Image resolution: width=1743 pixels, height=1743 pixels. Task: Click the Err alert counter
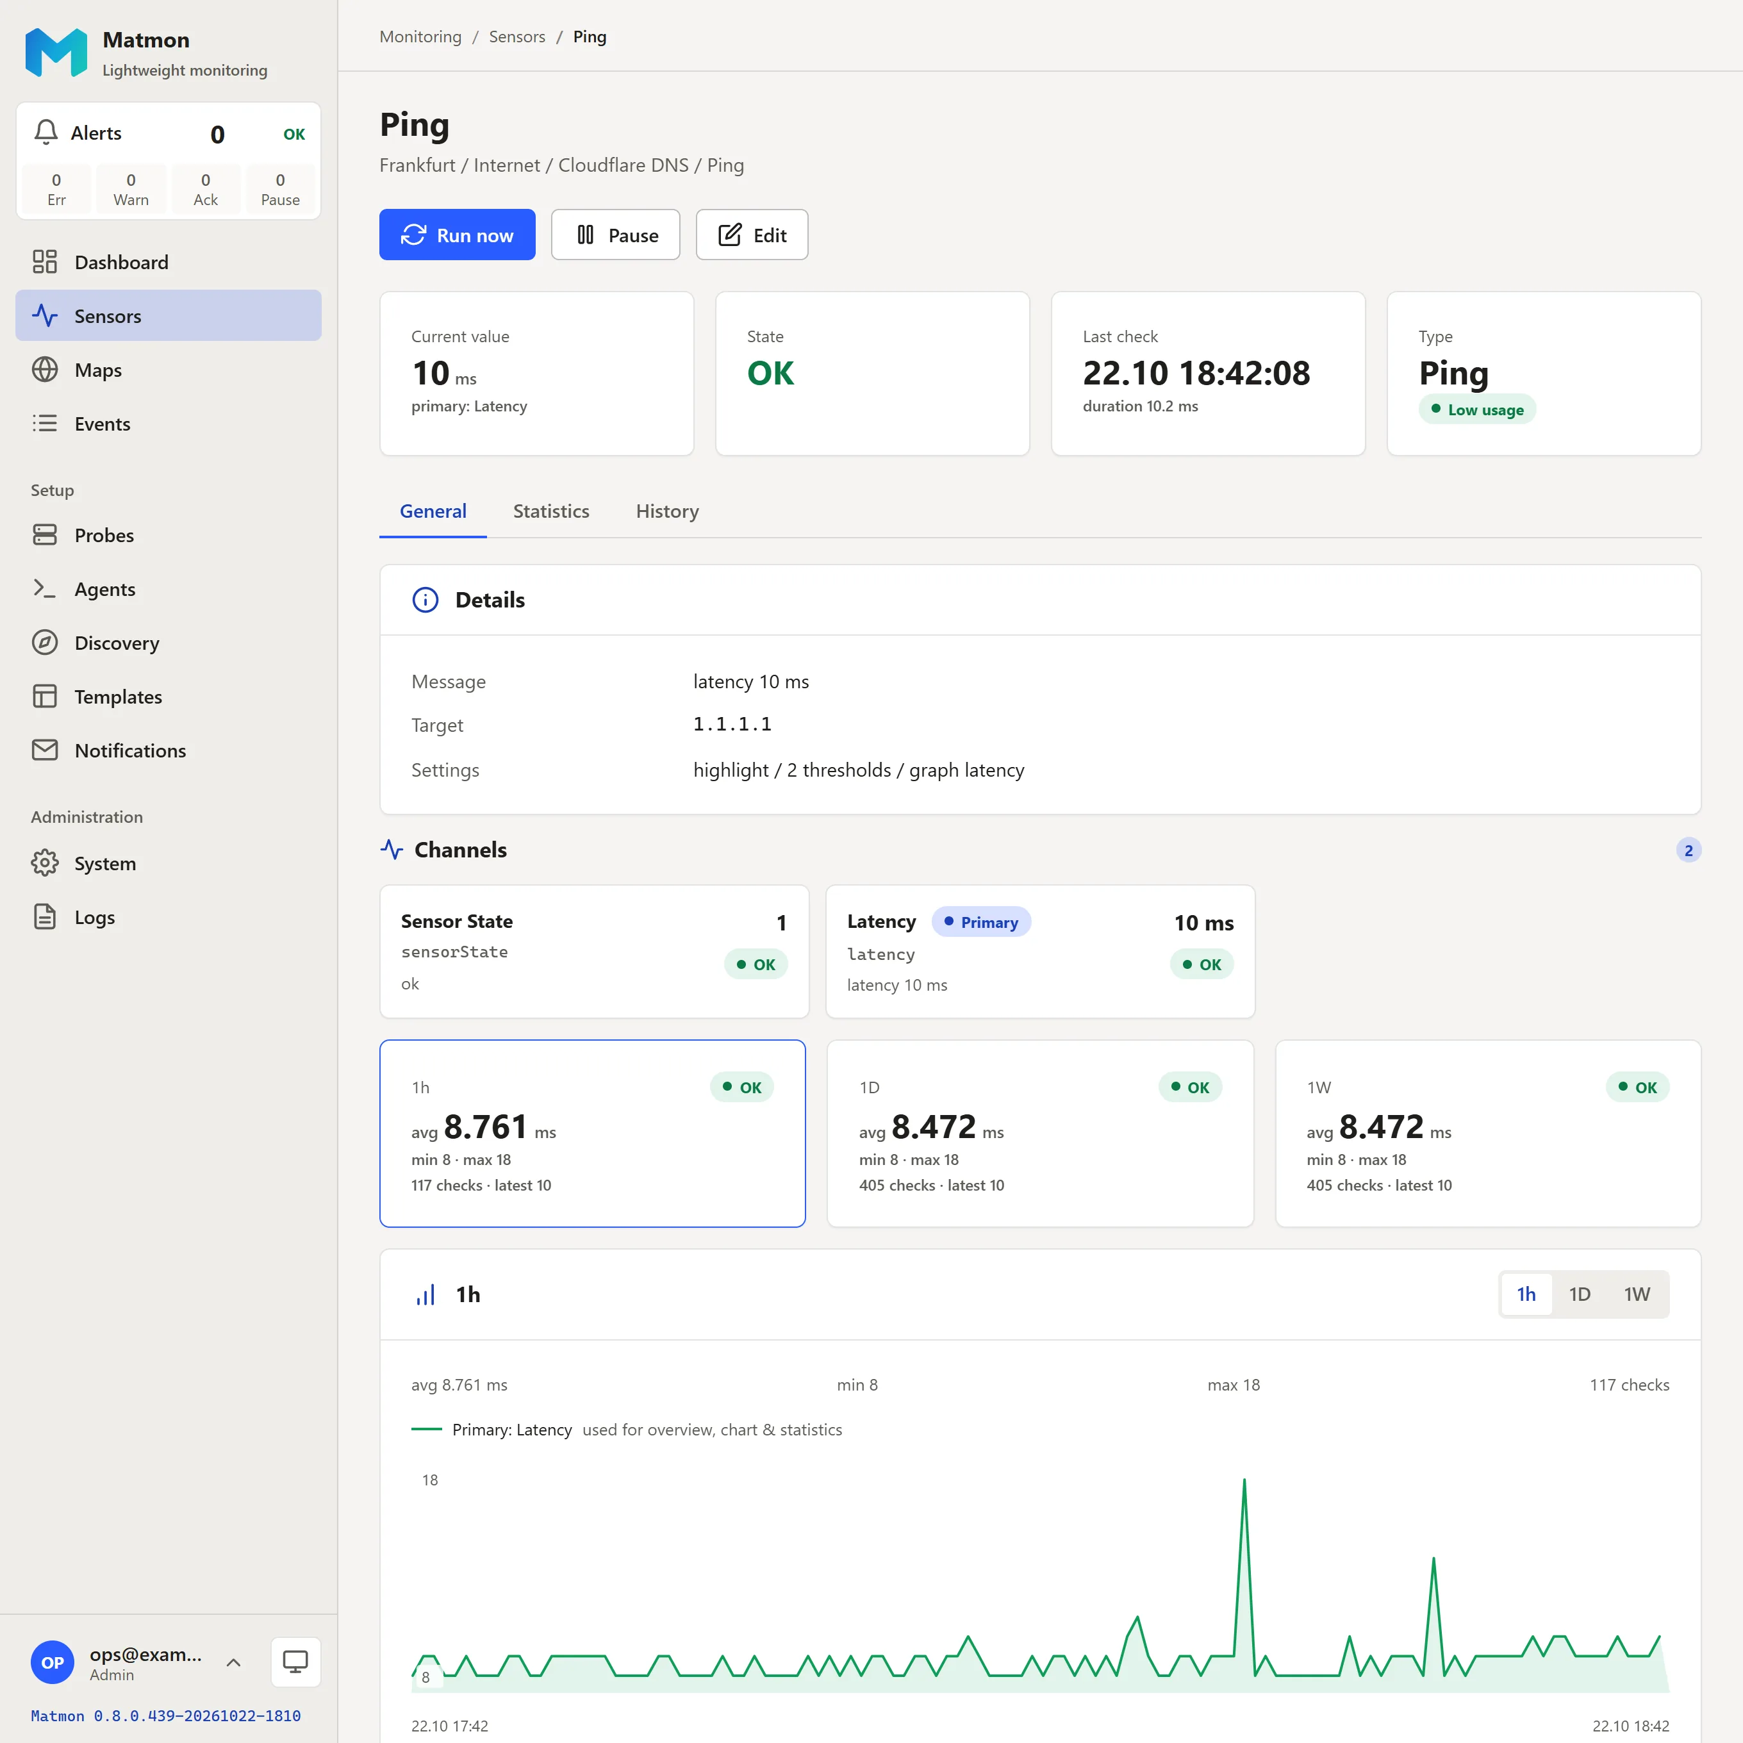pyautogui.click(x=56, y=188)
